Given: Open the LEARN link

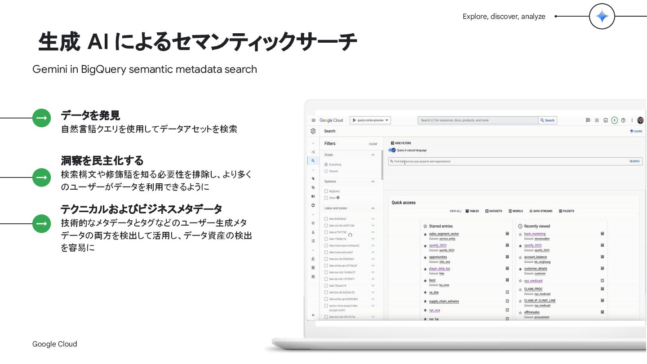Looking at the screenshot, I should [x=636, y=131].
